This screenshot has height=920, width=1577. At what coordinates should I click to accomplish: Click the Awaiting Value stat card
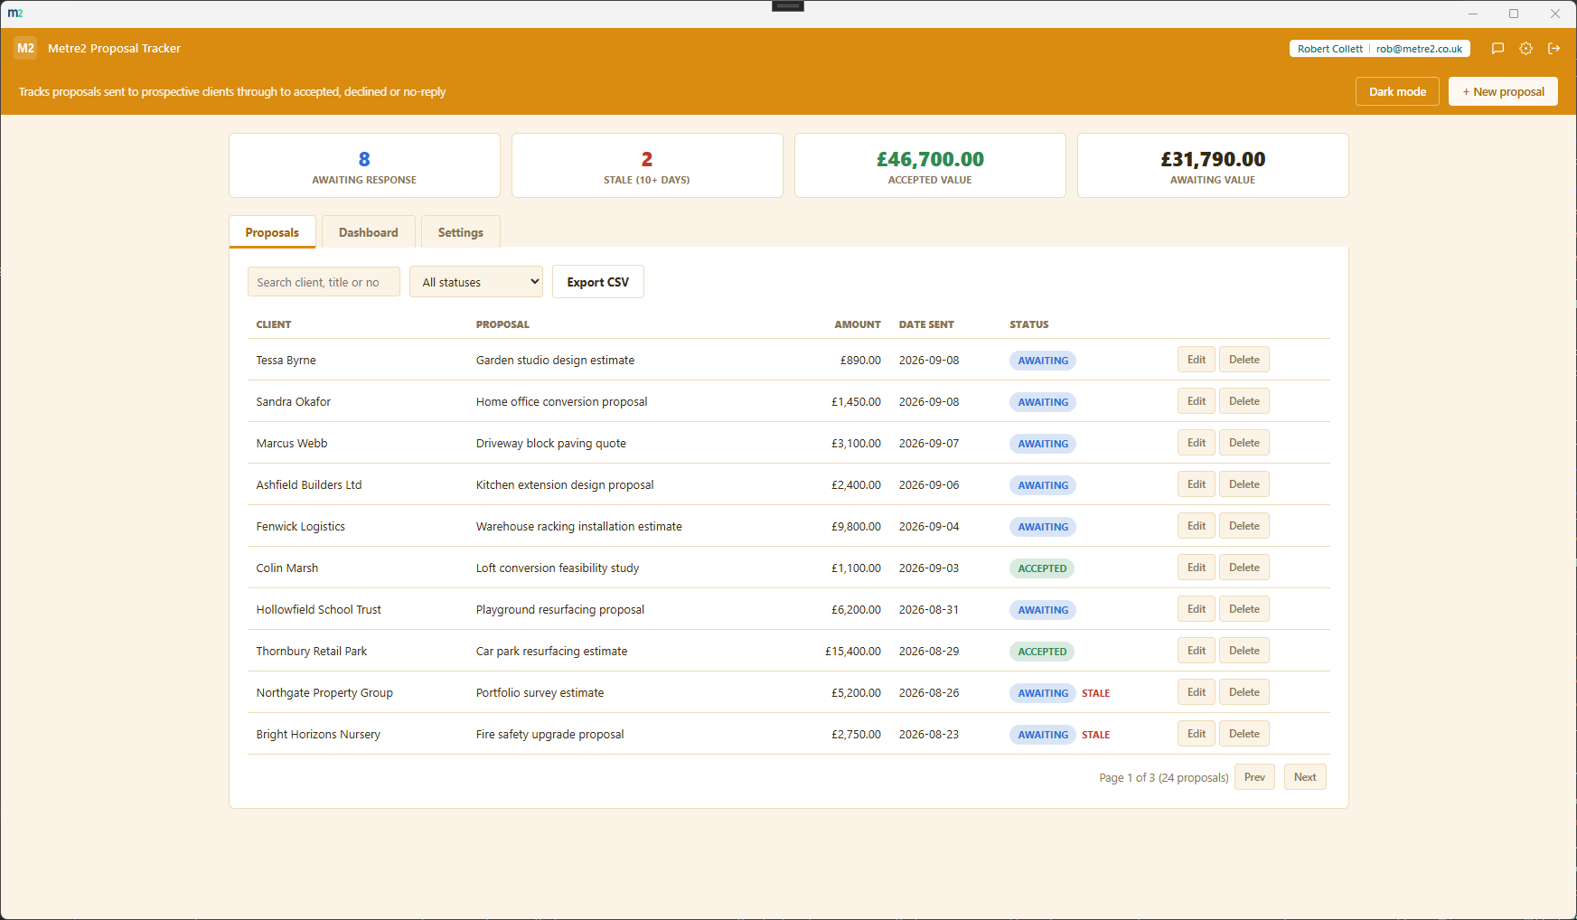(x=1213, y=165)
